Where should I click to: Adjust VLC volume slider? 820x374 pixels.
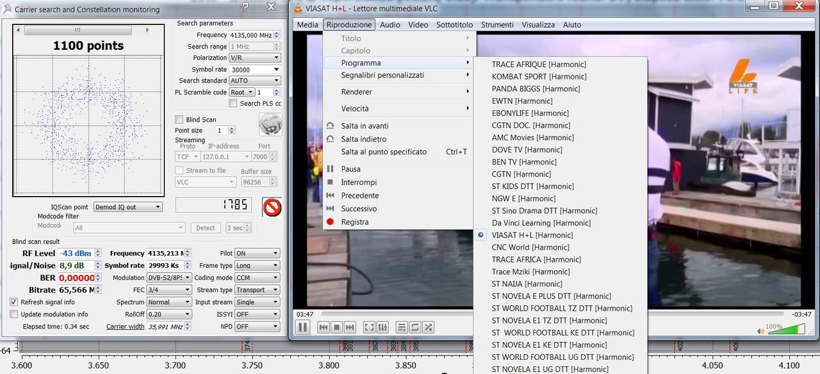tap(785, 330)
